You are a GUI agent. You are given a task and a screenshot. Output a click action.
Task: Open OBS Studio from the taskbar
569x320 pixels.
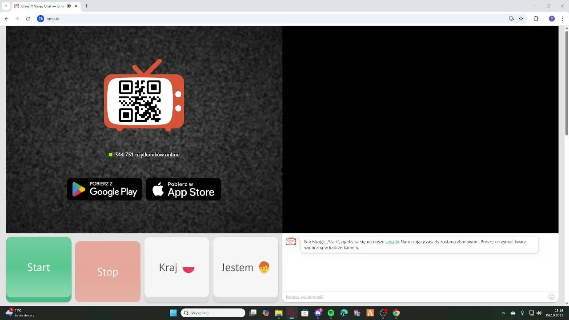click(383, 313)
